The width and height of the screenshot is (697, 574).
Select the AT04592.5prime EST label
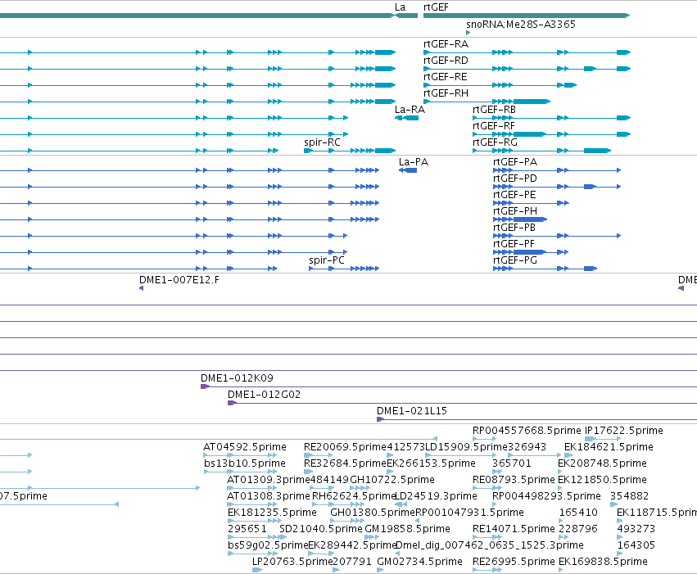(245, 447)
